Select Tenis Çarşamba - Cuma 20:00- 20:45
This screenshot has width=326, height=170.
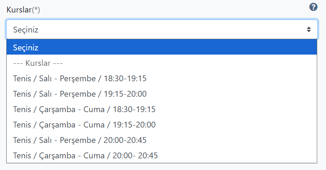click(x=162, y=155)
